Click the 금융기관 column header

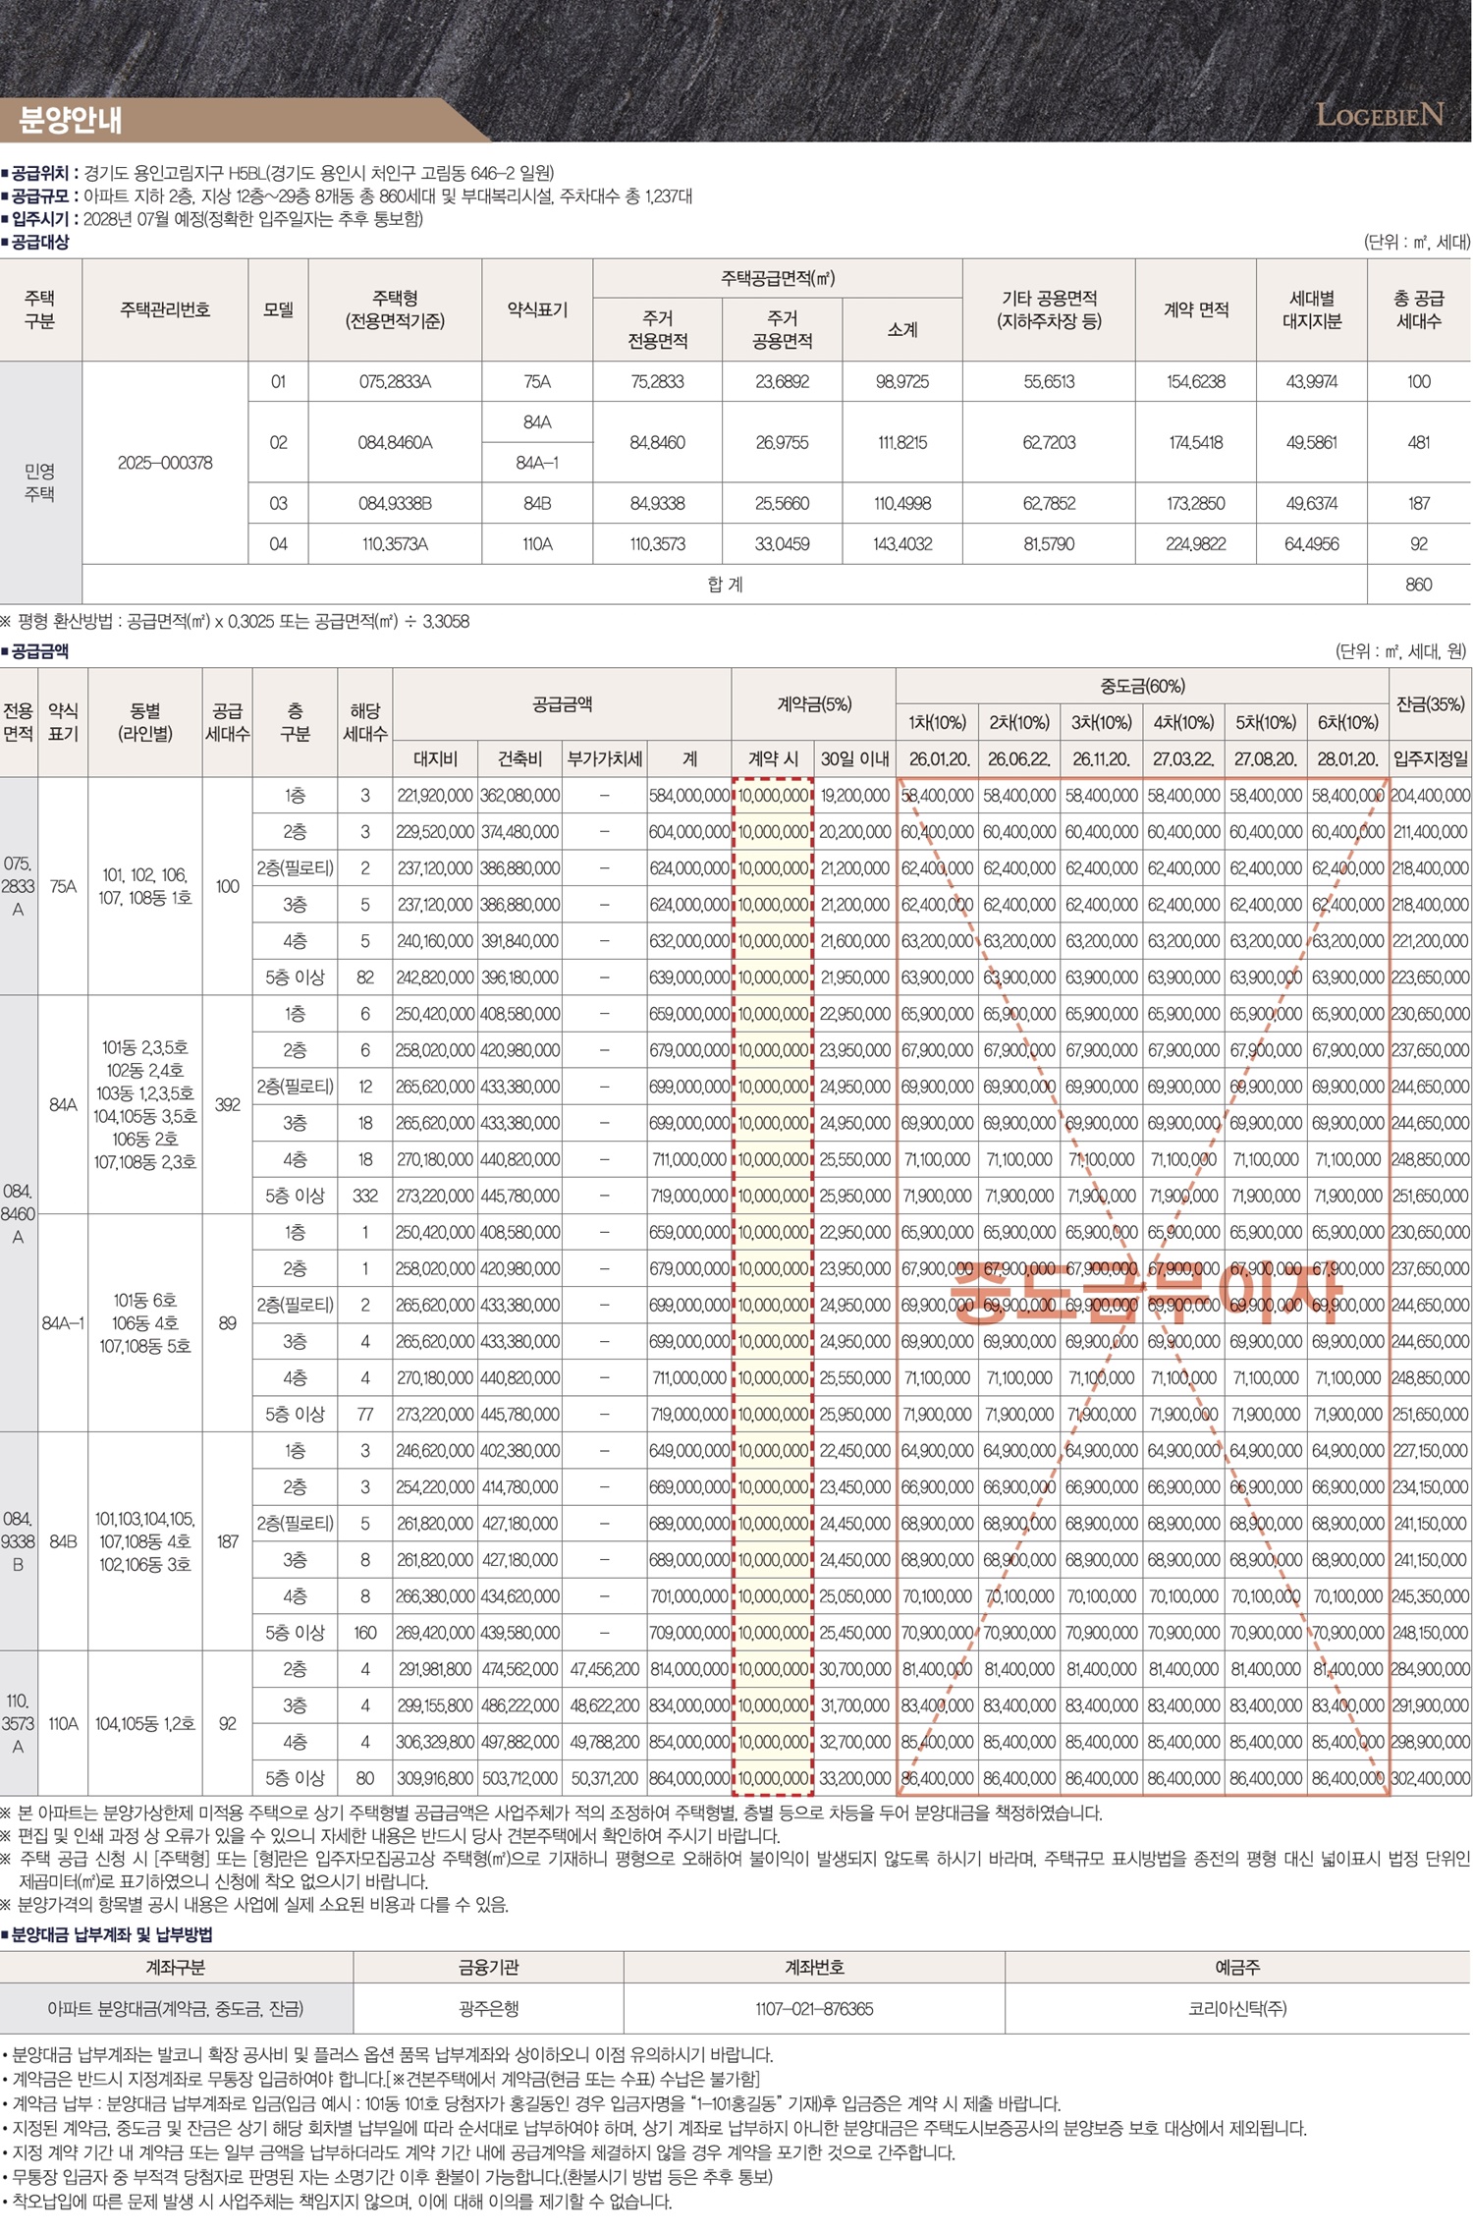488,1967
